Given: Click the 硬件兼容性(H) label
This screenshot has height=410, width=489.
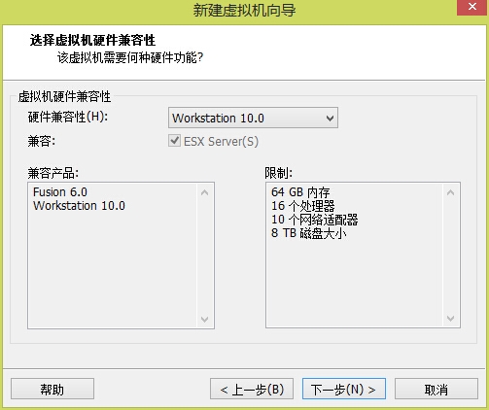Looking at the screenshot, I should pyautogui.click(x=68, y=117).
